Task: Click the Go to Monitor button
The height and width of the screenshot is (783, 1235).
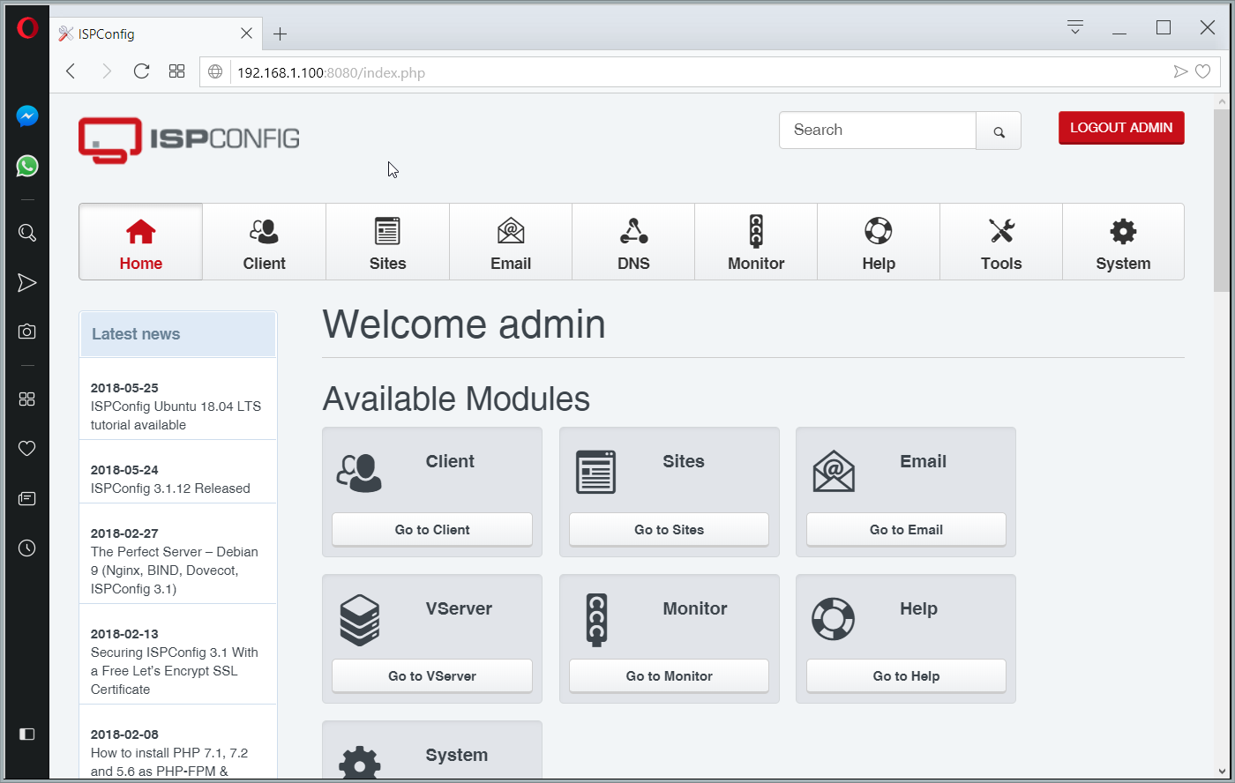Action: (669, 676)
